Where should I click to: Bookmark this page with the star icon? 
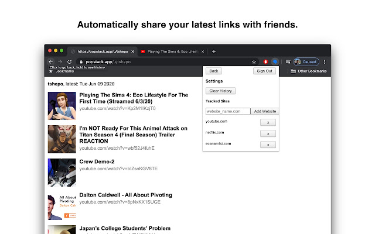coord(254,61)
